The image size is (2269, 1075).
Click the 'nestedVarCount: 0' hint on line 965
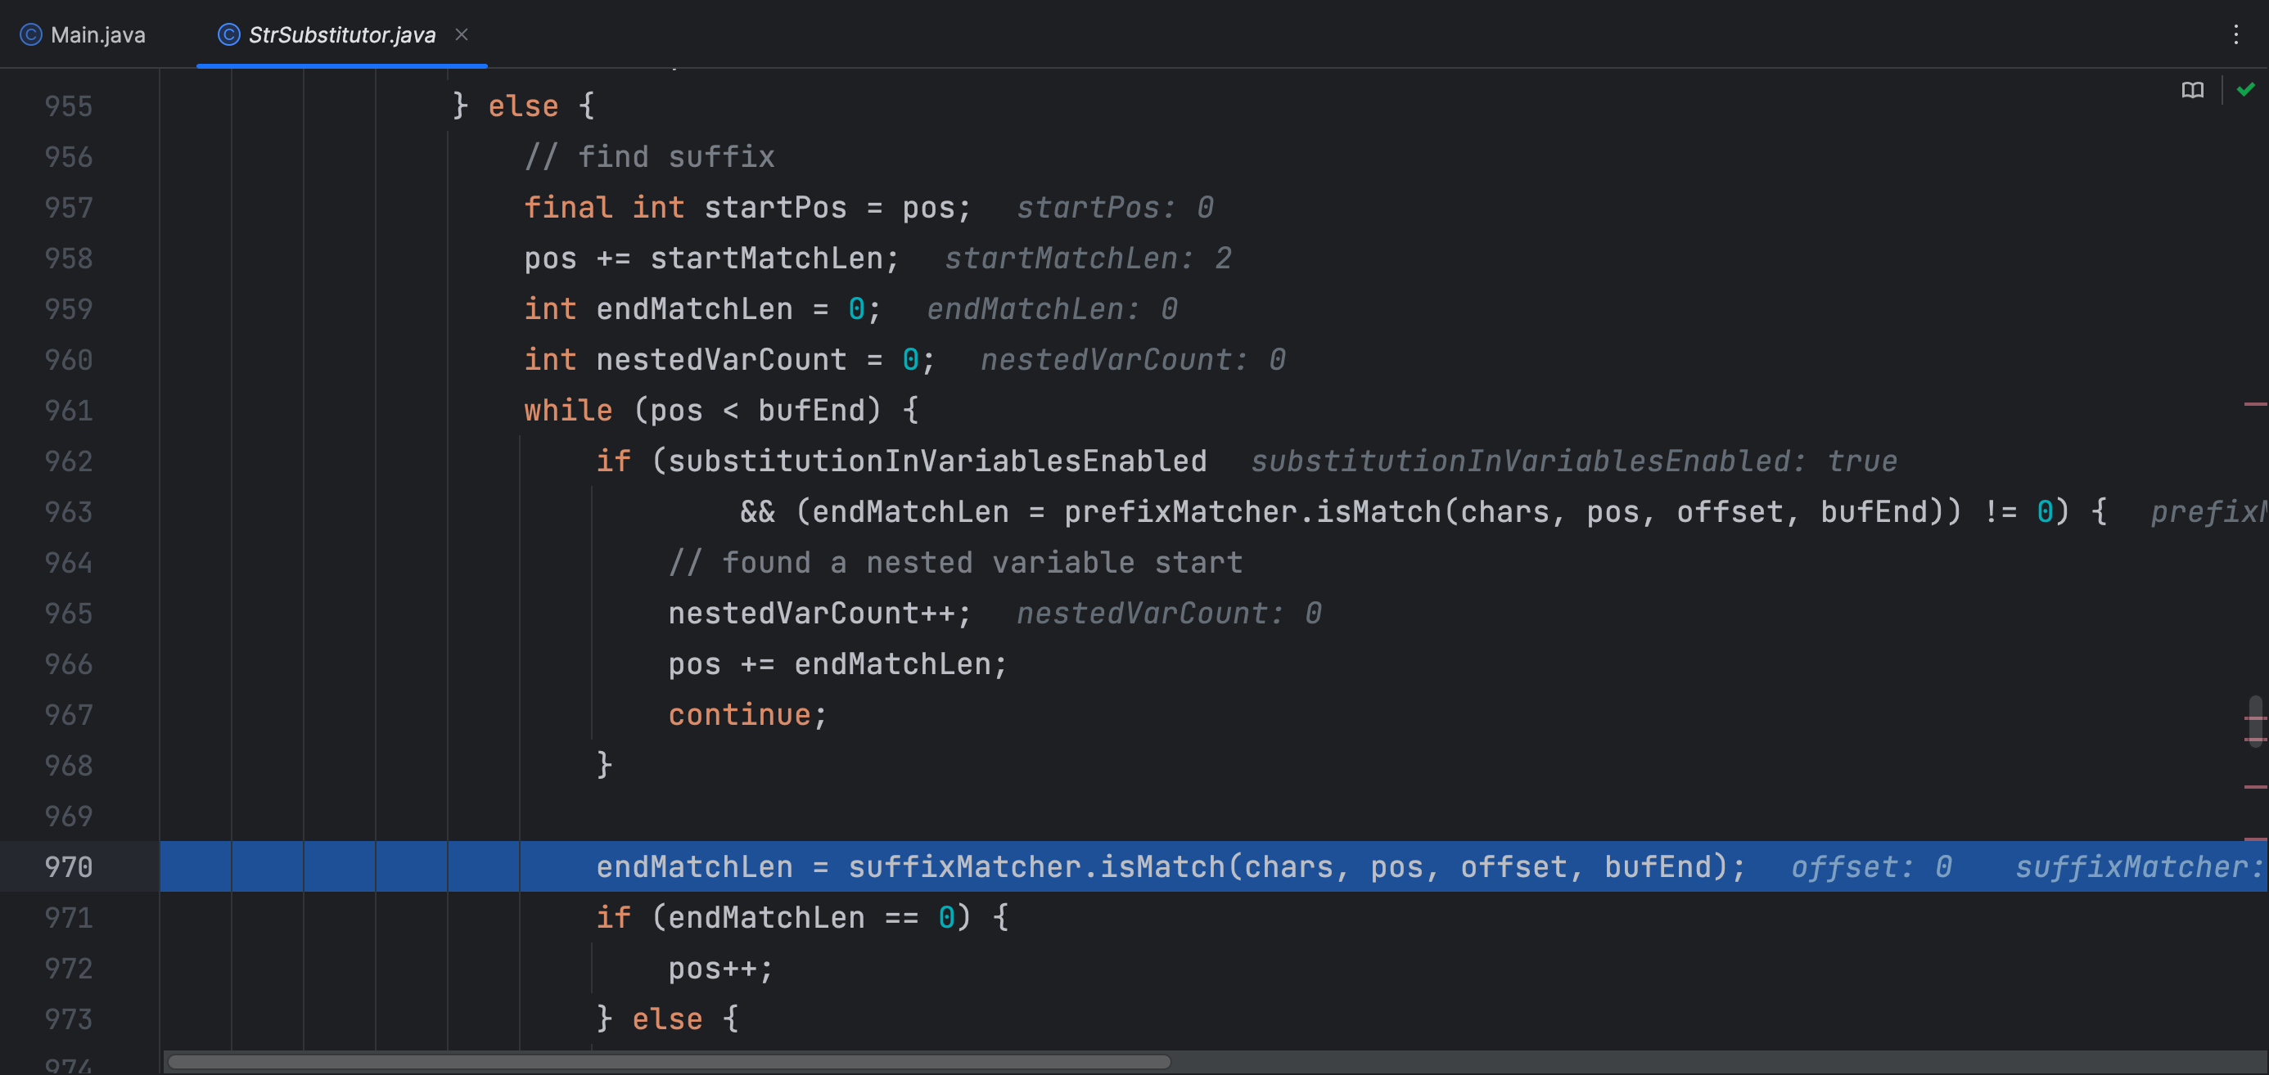point(1169,613)
